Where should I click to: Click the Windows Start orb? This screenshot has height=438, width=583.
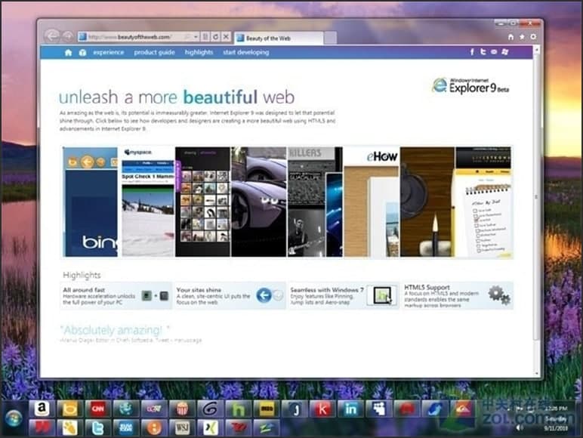[13, 418]
